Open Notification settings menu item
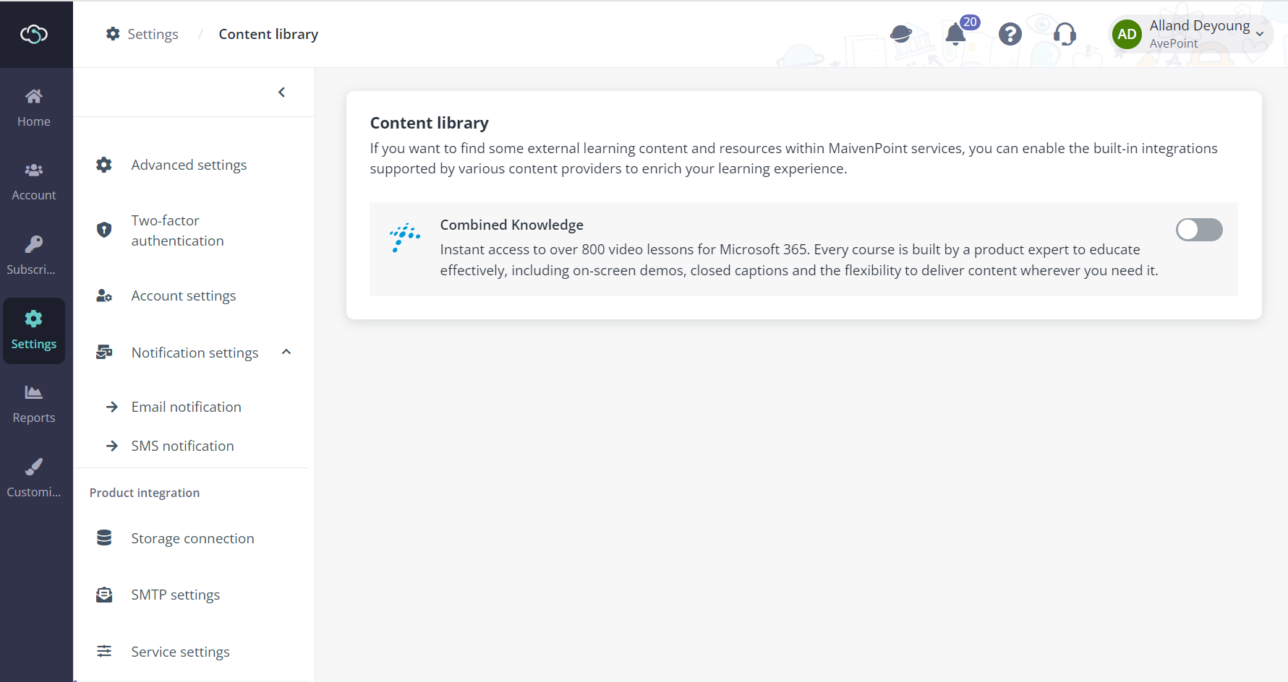This screenshot has width=1288, height=682. tap(194, 353)
